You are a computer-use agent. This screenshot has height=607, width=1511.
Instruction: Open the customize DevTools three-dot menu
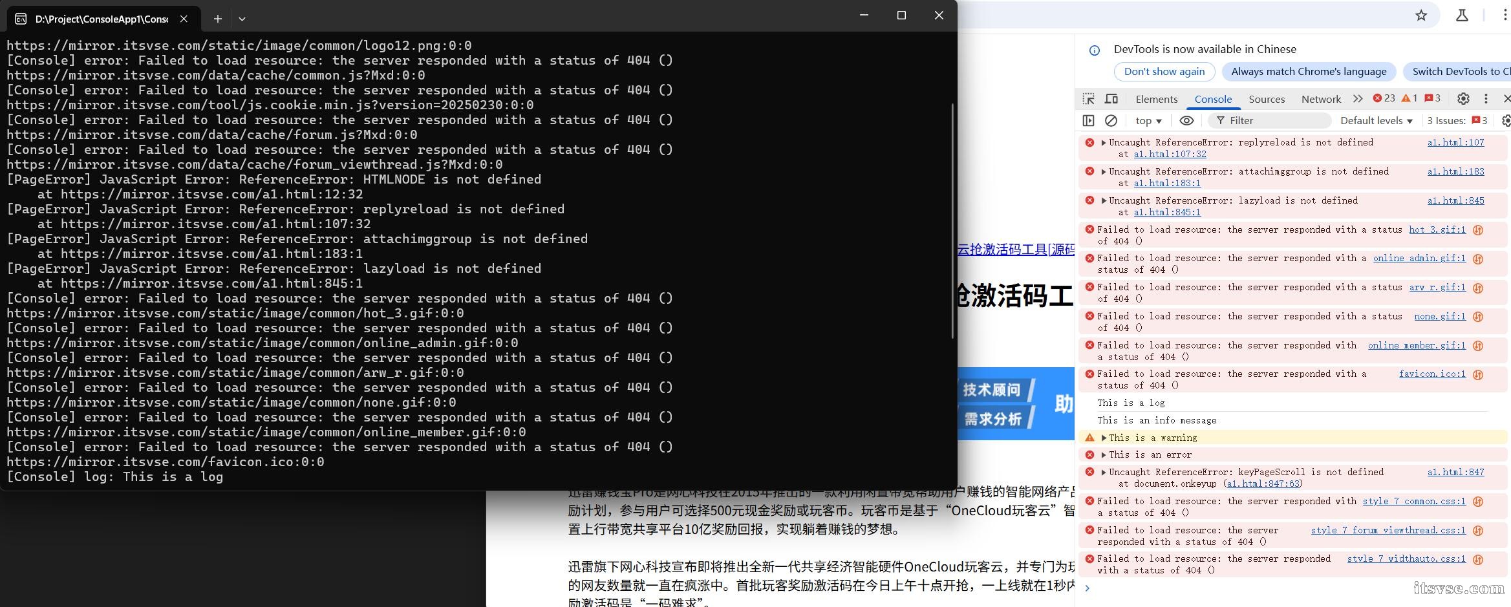coord(1486,98)
